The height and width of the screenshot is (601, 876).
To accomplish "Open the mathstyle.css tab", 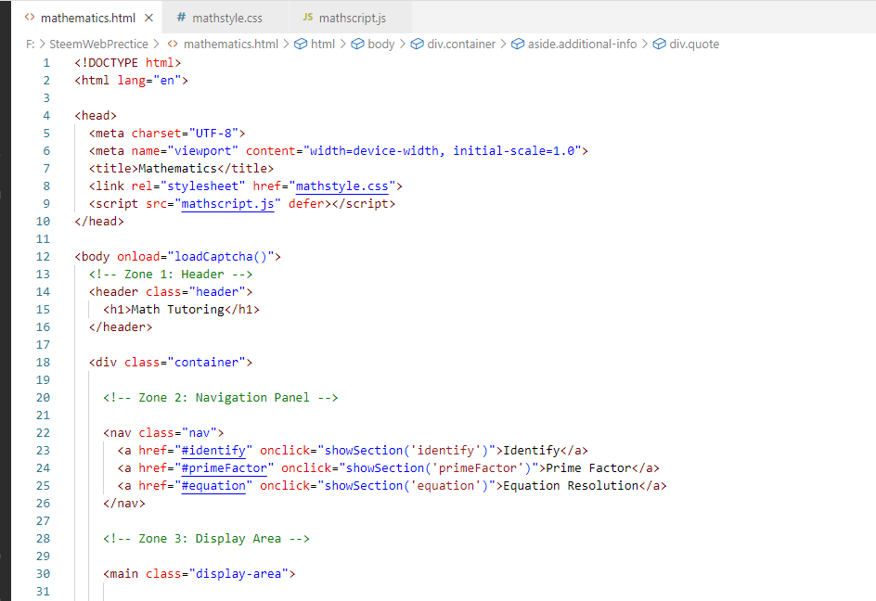I will coord(226,18).
